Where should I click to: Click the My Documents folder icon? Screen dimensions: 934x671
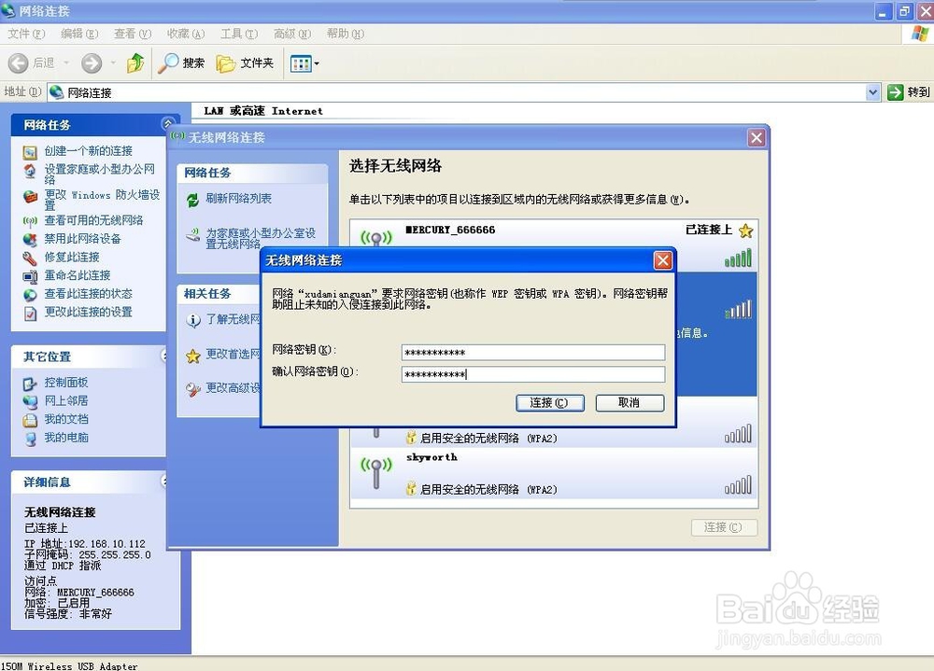31,420
